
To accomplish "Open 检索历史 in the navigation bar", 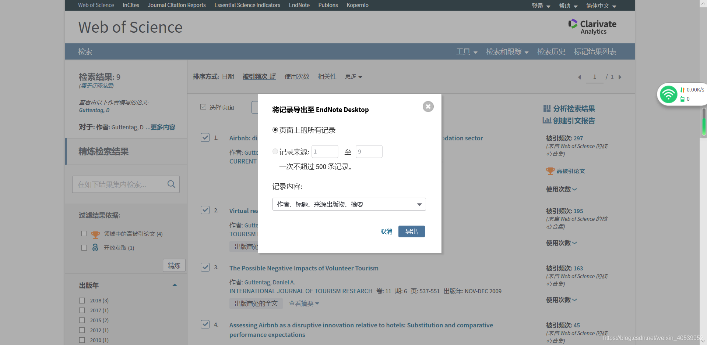I will (551, 52).
